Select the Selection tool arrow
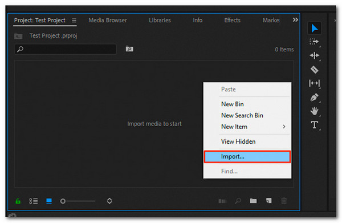 [314, 28]
